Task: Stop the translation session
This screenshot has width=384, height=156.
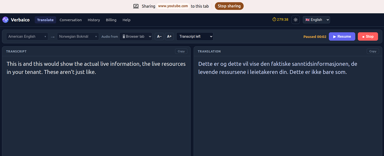Action: pos(368,36)
